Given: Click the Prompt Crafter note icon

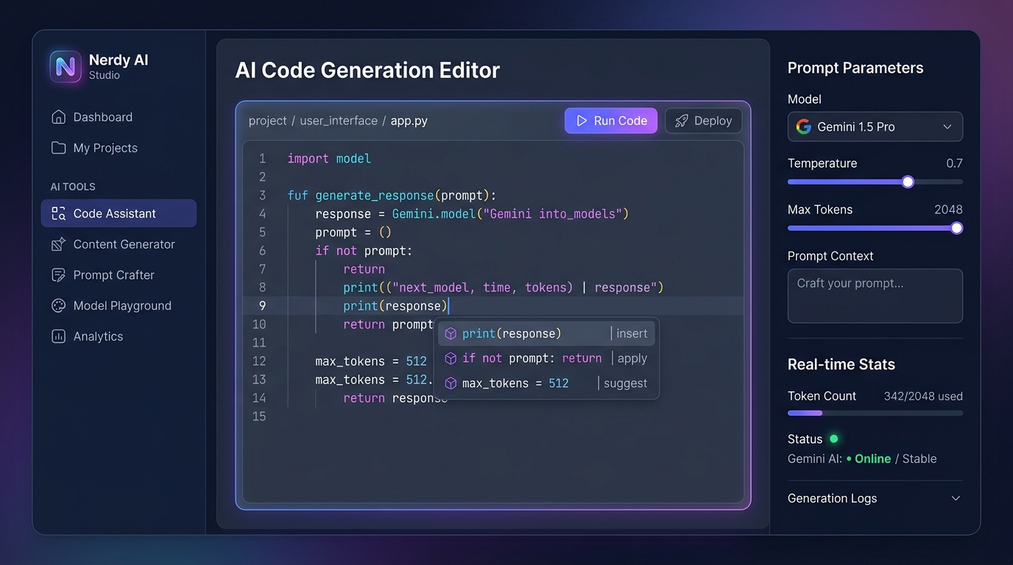Looking at the screenshot, I should coord(58,275).
